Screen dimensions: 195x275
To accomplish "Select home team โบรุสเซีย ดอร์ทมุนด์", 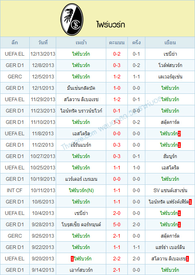I will [81, 224].
